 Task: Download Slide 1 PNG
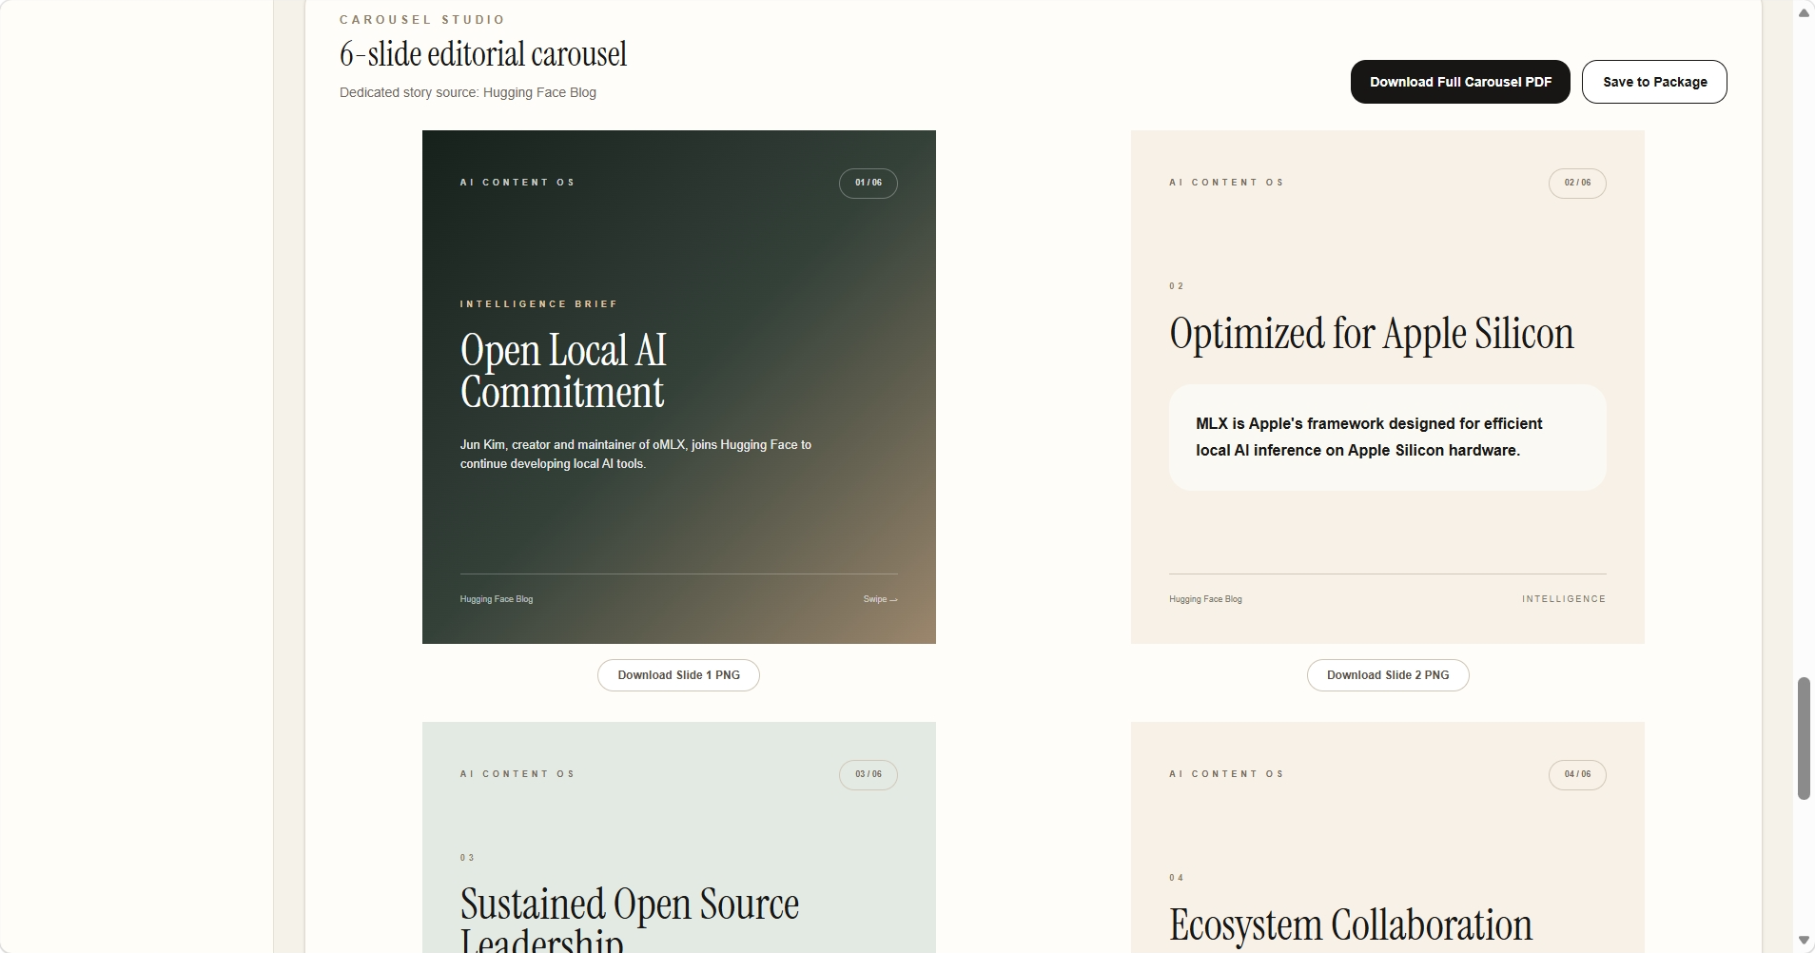point(678,675)
